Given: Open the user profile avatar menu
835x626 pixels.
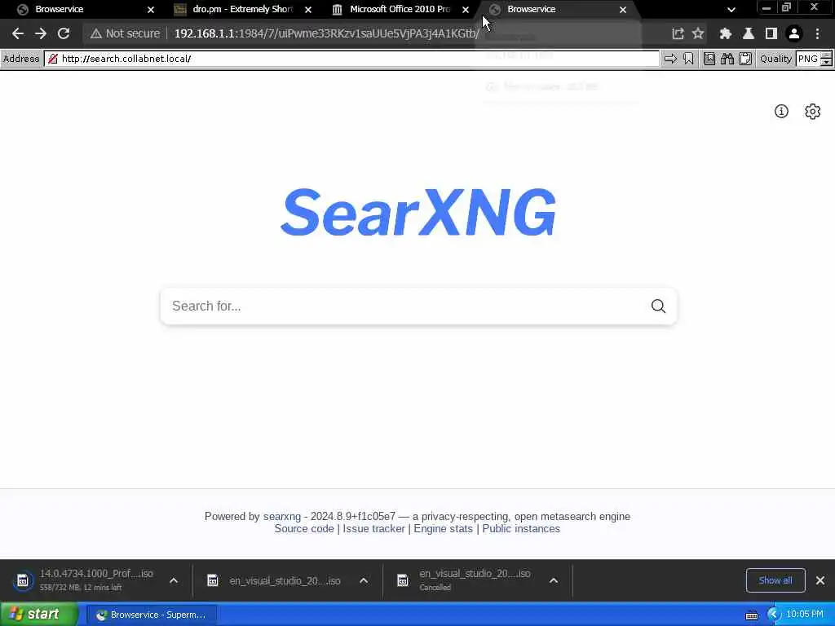Looking at the screenshot, I should pyautogui.click(x=794, y=33).
